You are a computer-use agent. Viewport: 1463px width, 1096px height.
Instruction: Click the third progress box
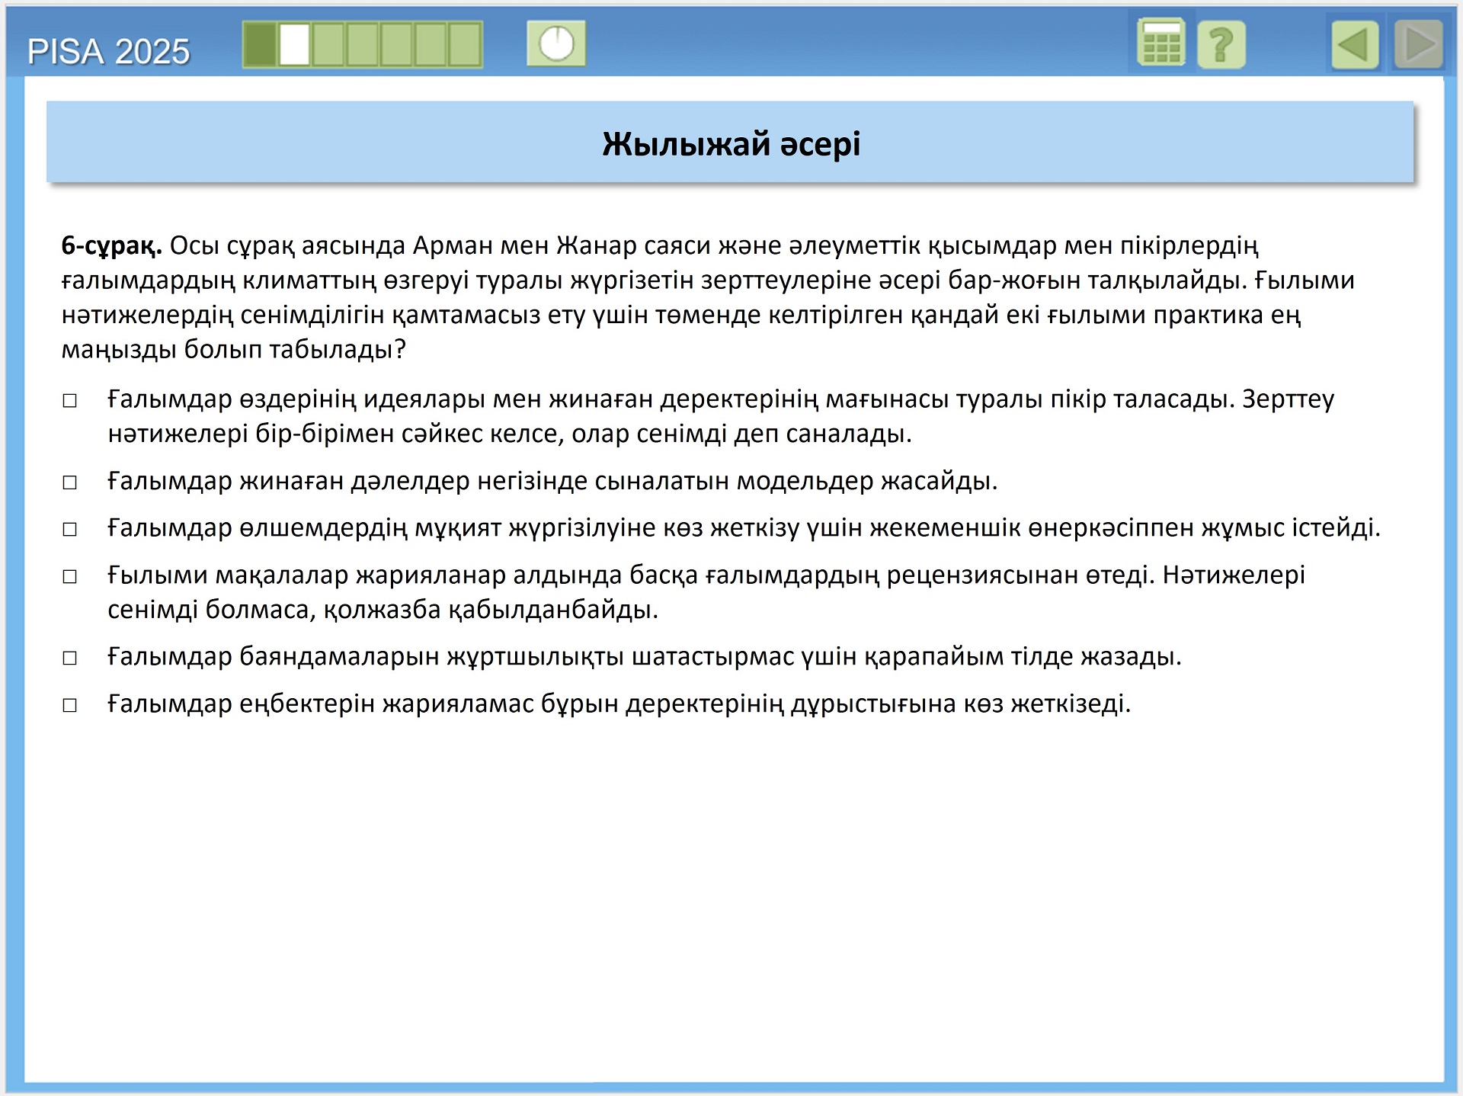(x=328, y=44)
